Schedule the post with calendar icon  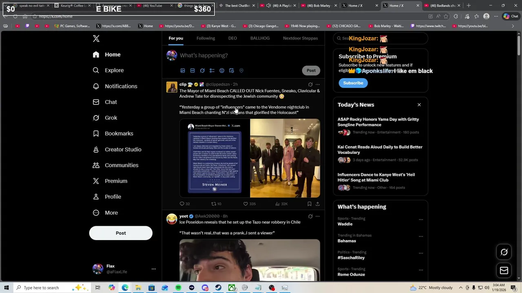[232, 70]
